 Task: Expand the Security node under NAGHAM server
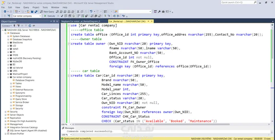(x=5, y=112)
